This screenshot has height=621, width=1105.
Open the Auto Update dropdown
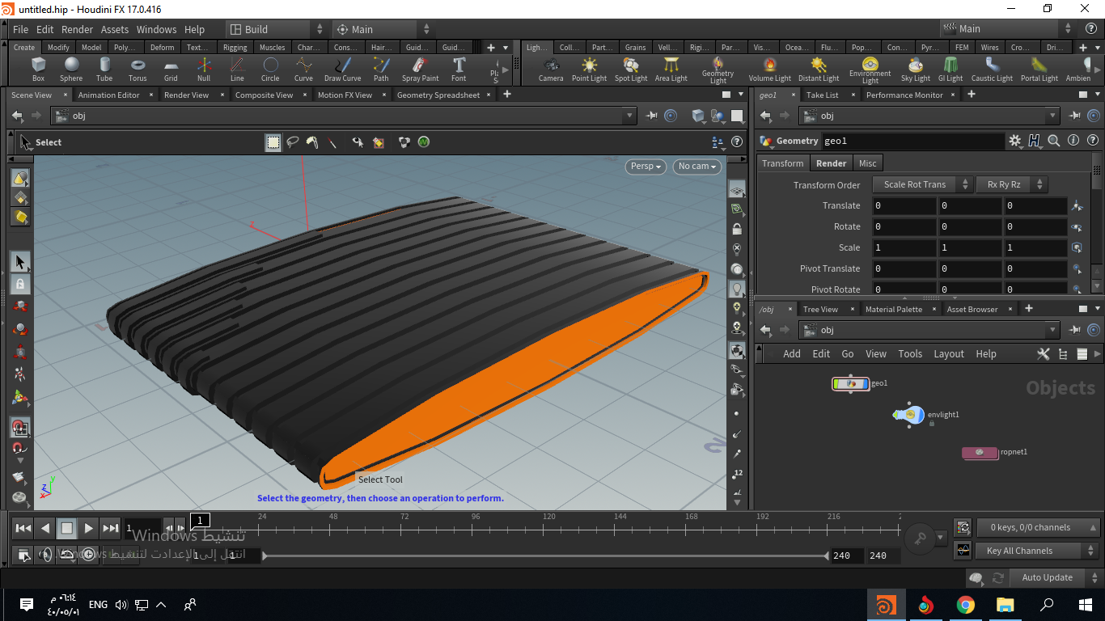click(x=1055, y=577)
